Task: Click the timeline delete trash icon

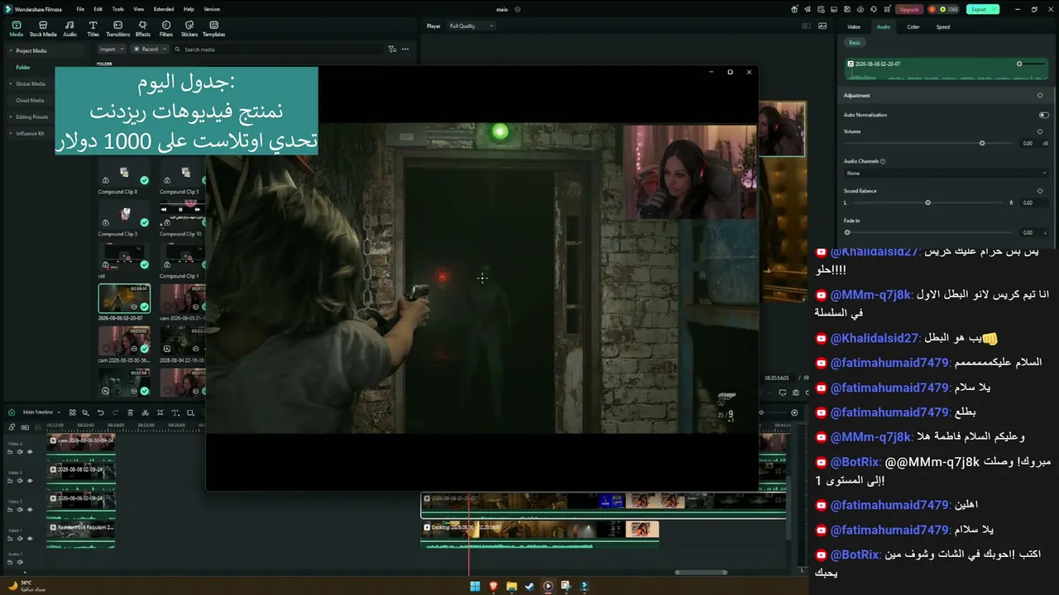Action: [130, 412]
